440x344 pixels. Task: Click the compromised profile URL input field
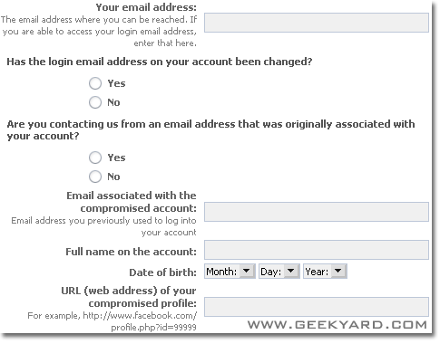317,307
